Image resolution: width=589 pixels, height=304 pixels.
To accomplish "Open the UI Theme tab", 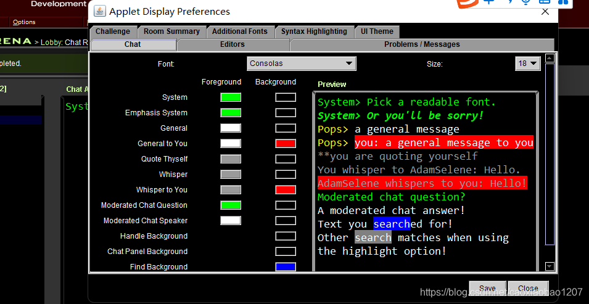I will coord(377,31).
